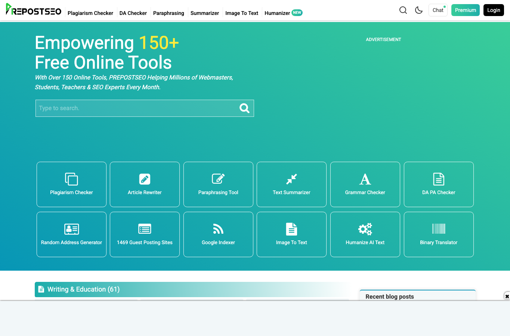
Task: Click the Paraphrasing Tool edit icon
Action: (x=218, y=179)
